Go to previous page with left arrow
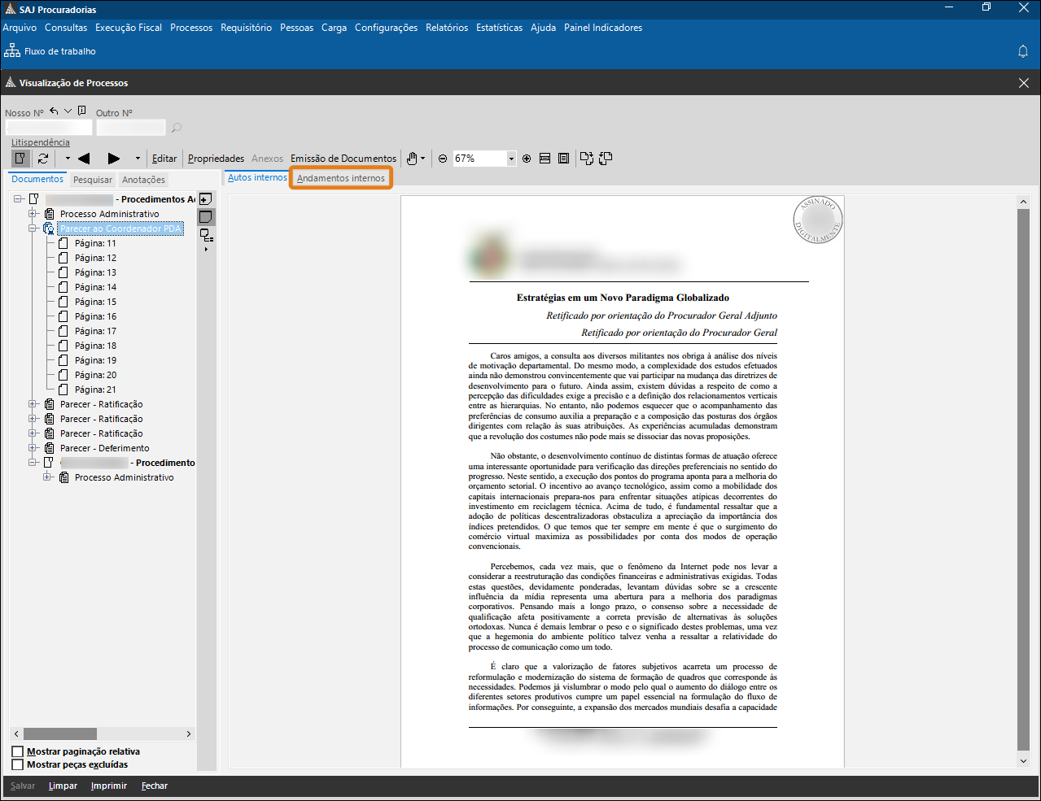The height and width of the screenshot is (801, 1041). click(83, 159)
